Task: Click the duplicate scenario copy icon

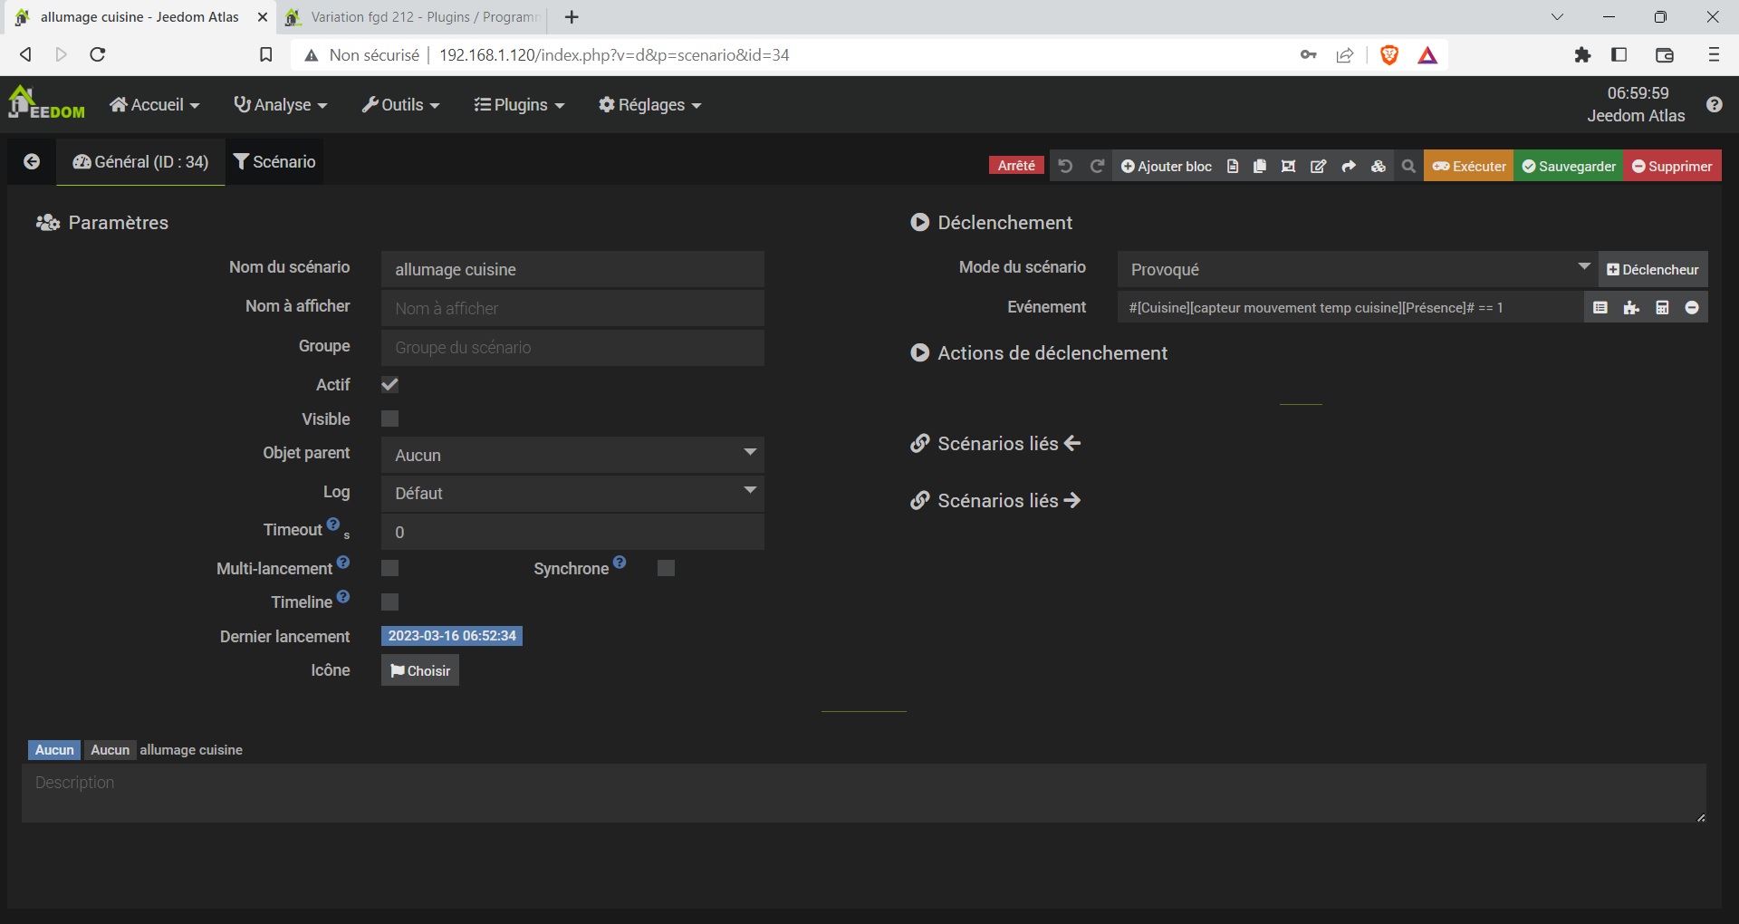Action: pos(1259,167)
